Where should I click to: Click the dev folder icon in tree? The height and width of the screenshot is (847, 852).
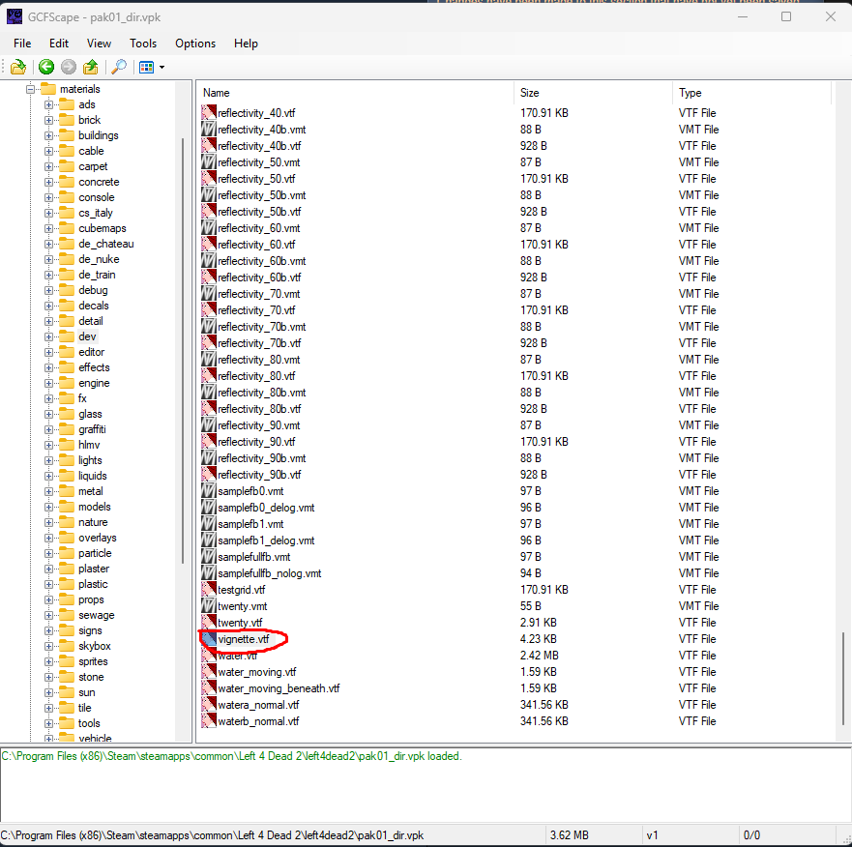[67, 336]
